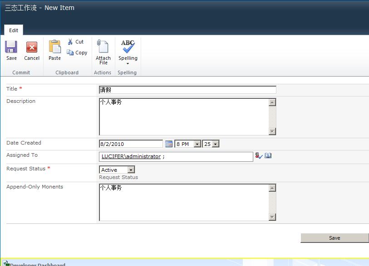Open the 8 PM hour dropdown
Viewport: 369px width, 266px height.
tap(197, 144)
